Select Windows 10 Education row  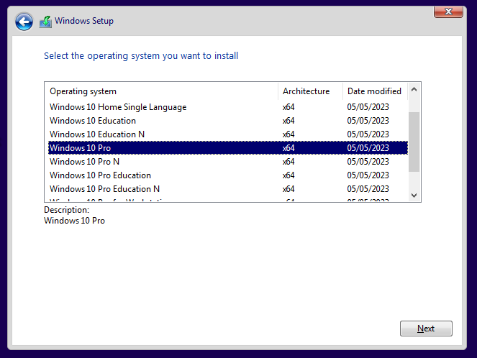coord(228,121)
